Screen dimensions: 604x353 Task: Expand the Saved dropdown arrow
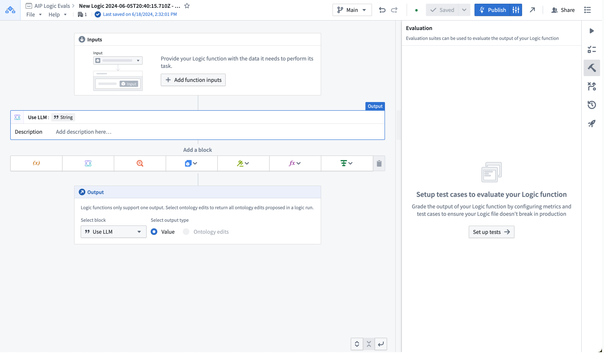pos(464,10)
